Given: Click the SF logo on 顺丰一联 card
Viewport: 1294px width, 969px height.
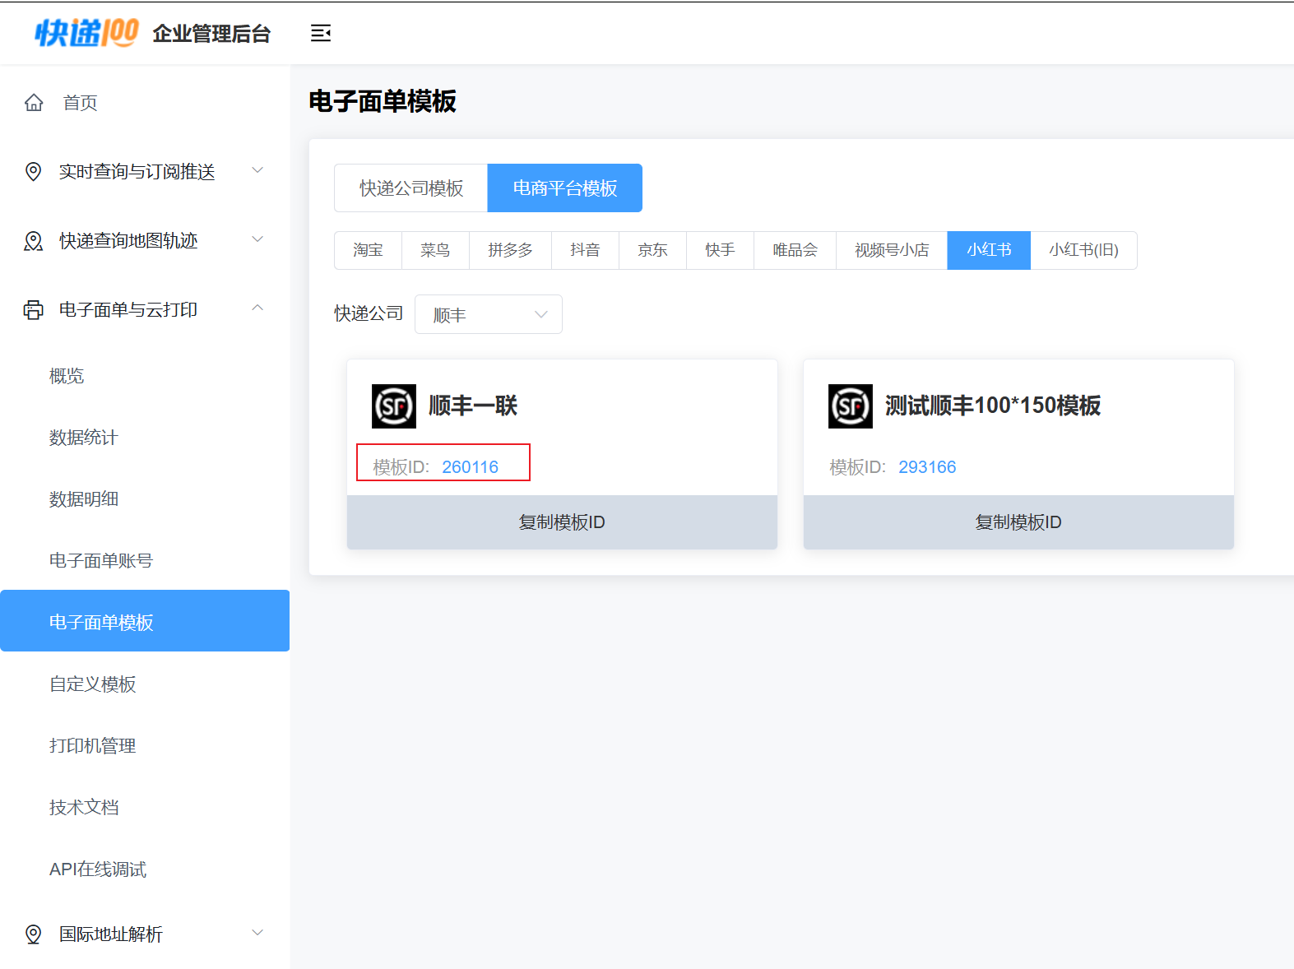Looking at the screenshot, I should (394, 406).
